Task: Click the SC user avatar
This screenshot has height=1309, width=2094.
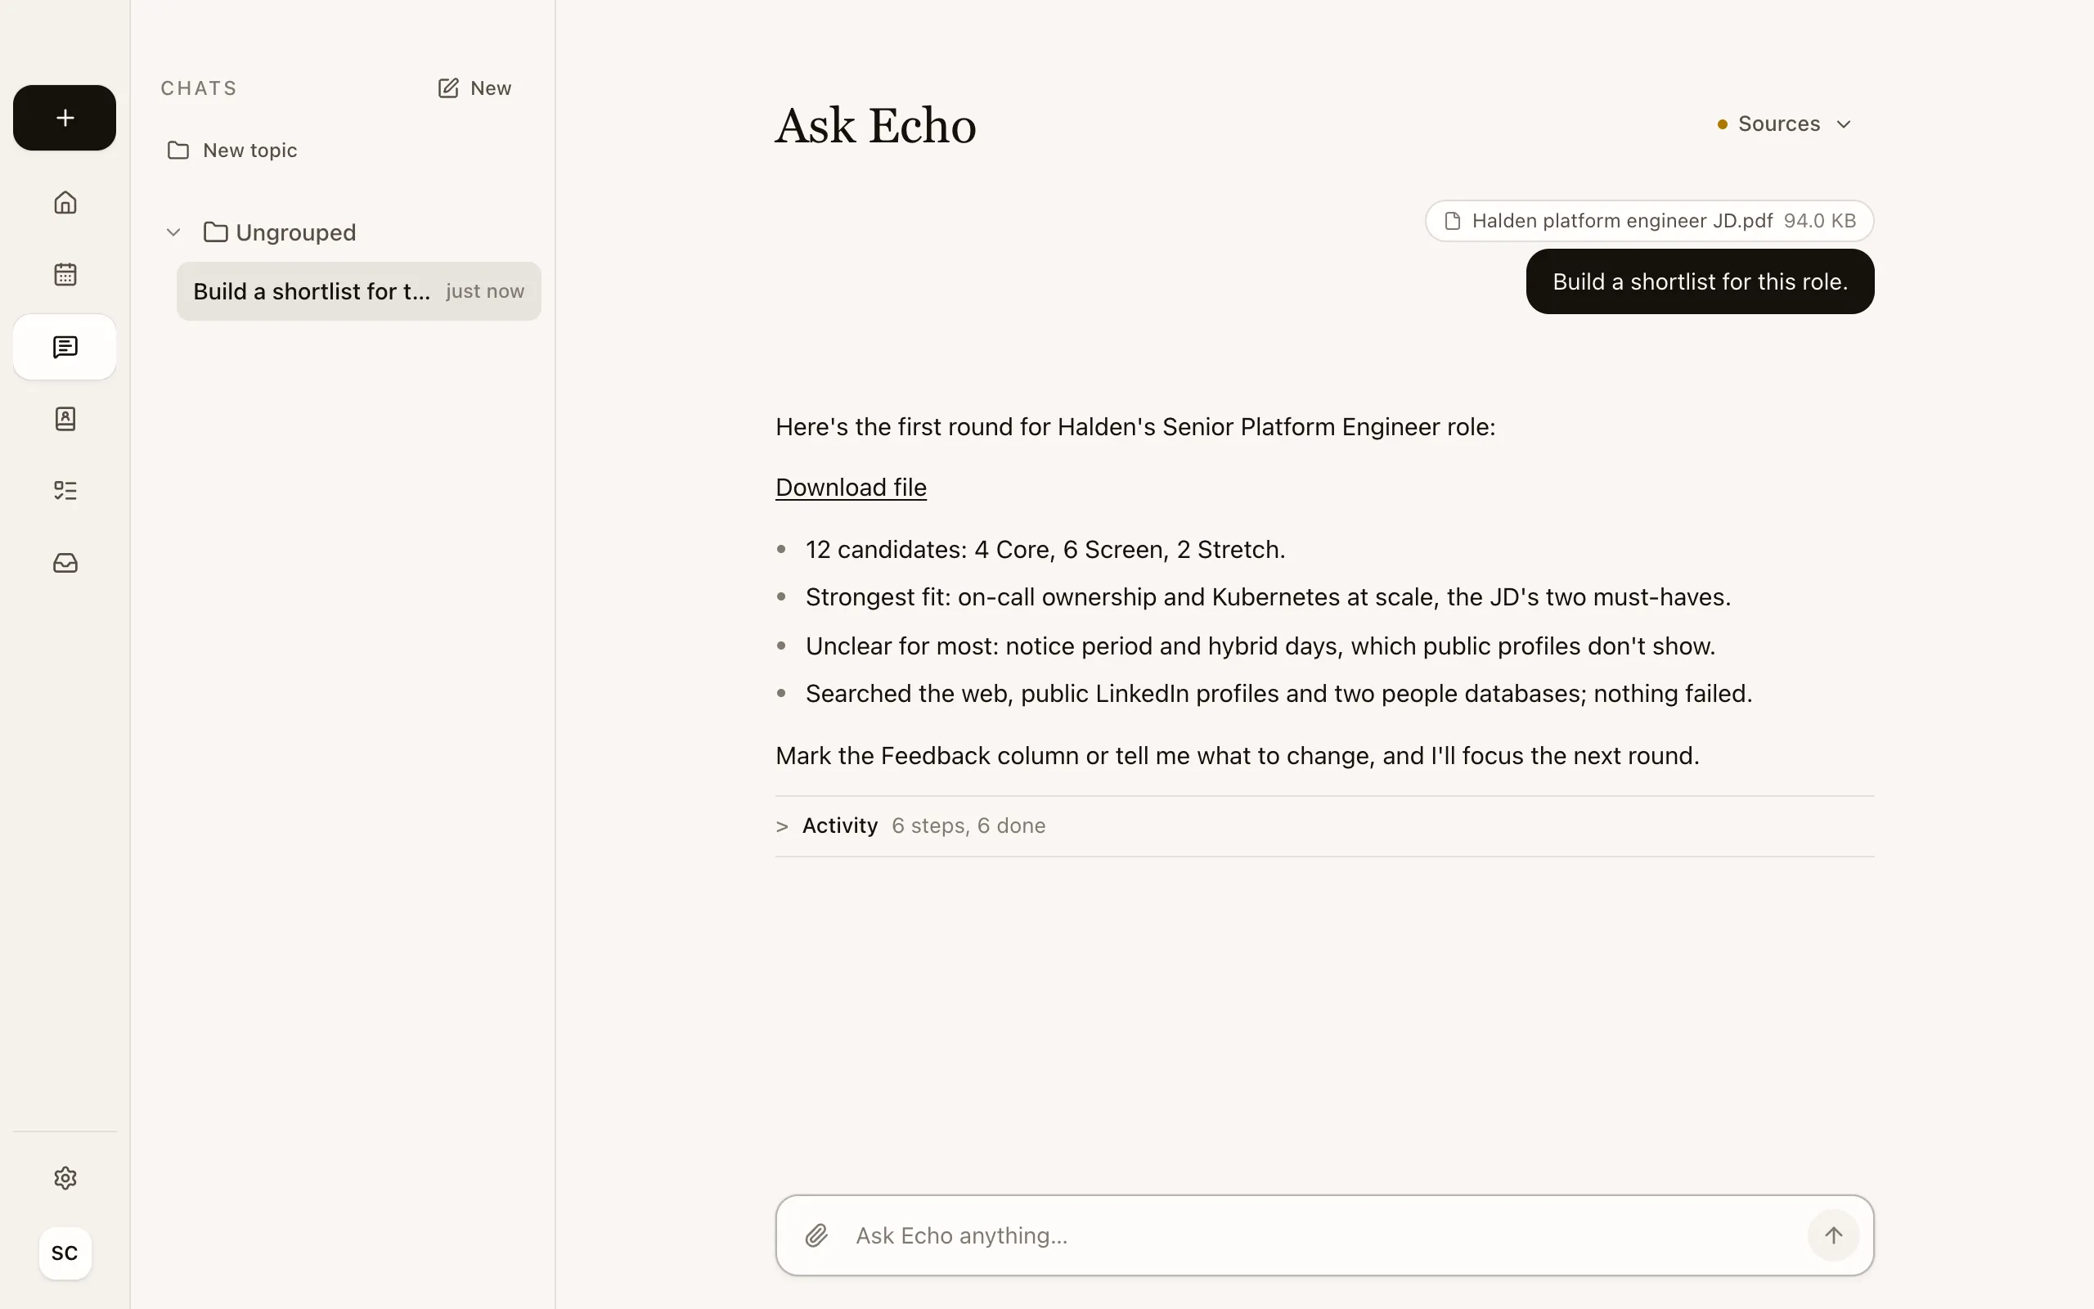Action: (65, 1253)
